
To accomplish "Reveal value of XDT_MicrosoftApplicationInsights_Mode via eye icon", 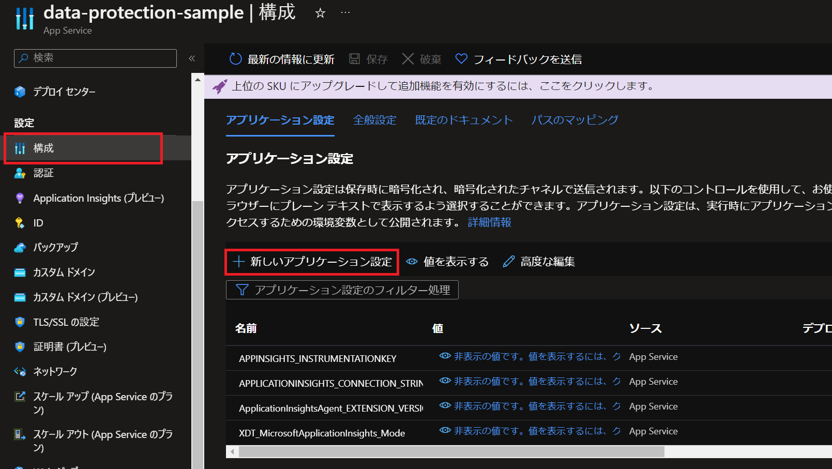I will tap(445, 430).
